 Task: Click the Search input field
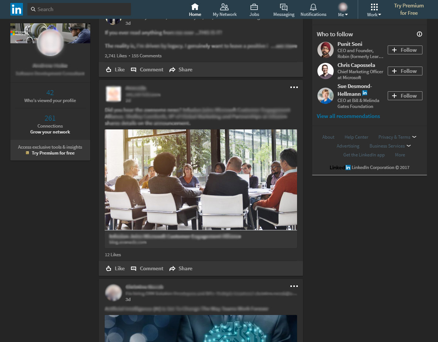pos(79,9)
